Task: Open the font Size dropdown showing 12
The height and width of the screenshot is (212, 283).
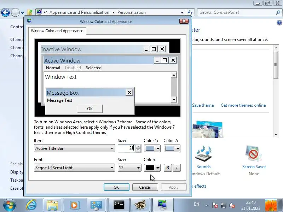Action: 129,167
